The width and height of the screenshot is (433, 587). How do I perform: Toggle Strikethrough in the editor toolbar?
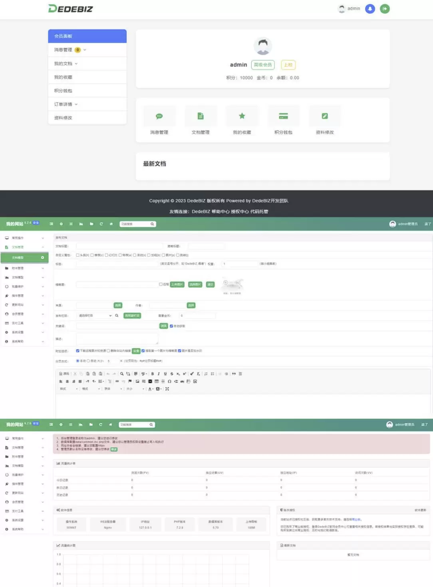(172, 374)
